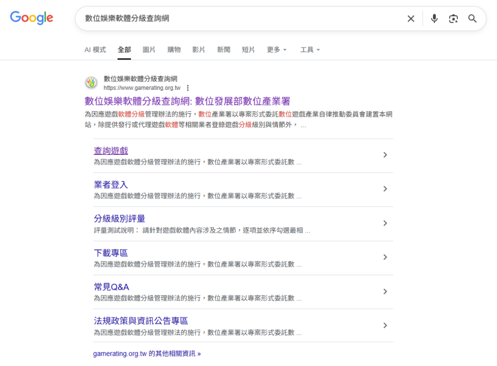Click chevron arrow on 分級級別評量 row
Screen dimensions: 497x366
pos(385,223)
